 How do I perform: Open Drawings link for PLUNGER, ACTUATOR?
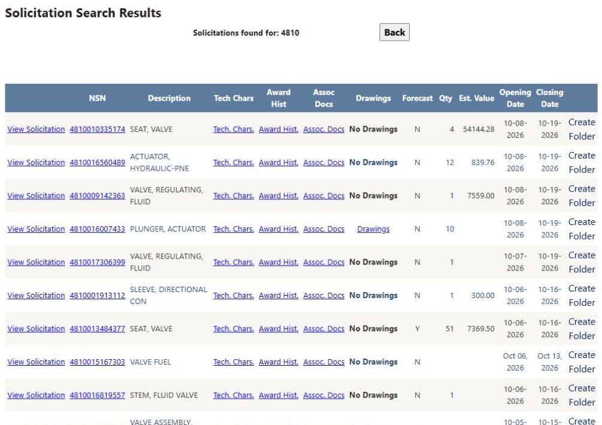373,229
